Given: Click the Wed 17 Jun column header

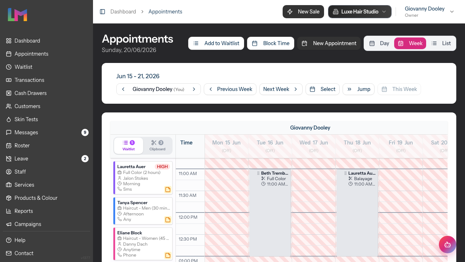Looking at the screenshot, I should tap(314, 146).
